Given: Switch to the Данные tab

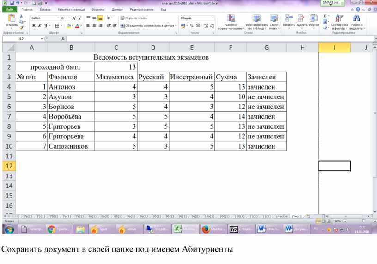Looking at the screenshot, I should click(117, 9).
